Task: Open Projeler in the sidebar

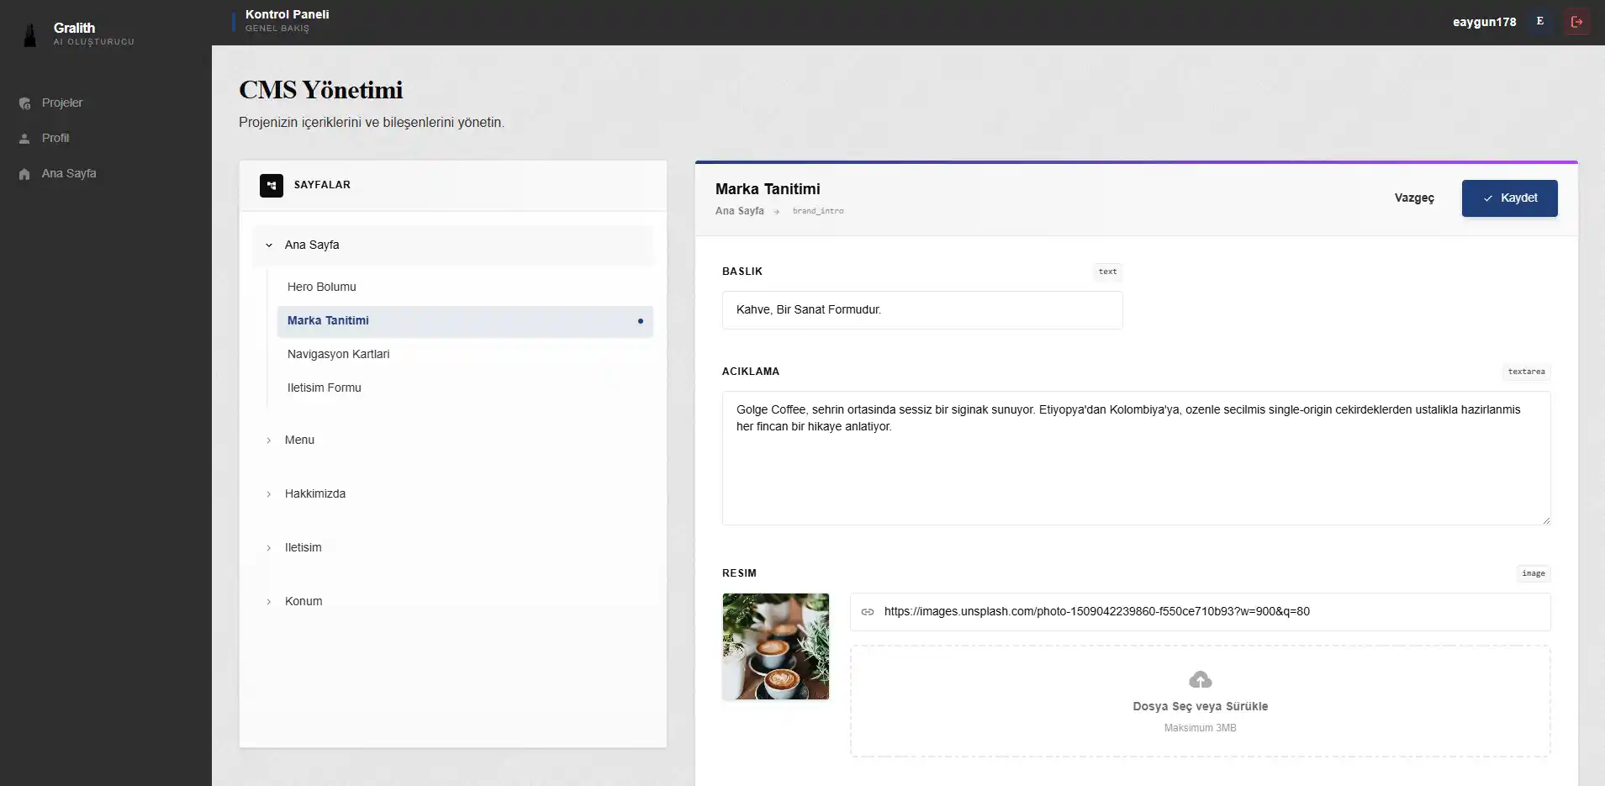Action: 62,103
